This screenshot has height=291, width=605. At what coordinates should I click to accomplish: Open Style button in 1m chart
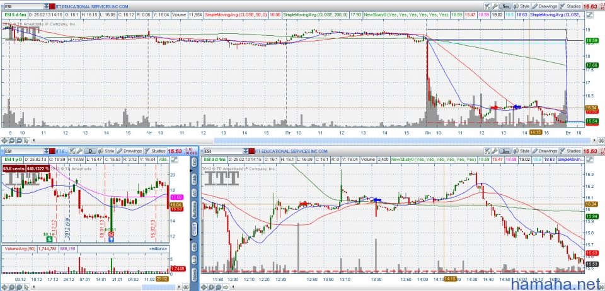pyautogui.click(x=521, y=151)
